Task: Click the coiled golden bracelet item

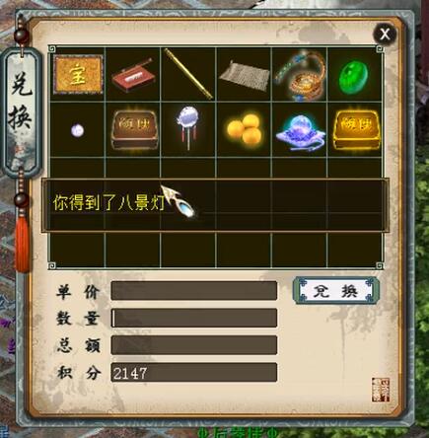Action: pos(300,76)
